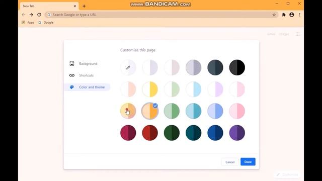Choose the white and pale mauve theme
Image resolution: width=322 pixels, height=181 pixels.
pos(172,67)
